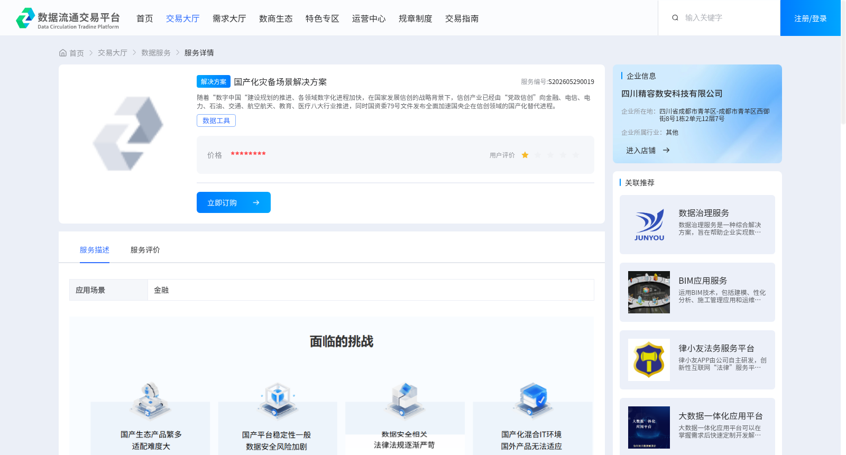Image resolution: width=846 pixels, height=455 pixels.
Task: Open the 运营中心 nav menu
Action: tap(369, 18)
